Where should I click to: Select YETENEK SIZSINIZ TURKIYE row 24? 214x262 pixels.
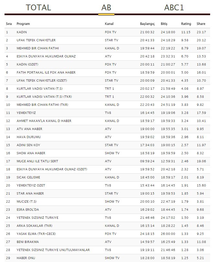(37, 218)
